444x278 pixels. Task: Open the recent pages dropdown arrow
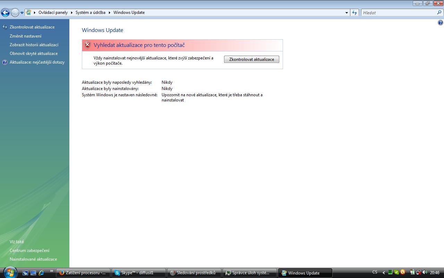click(x=22, y=13)
